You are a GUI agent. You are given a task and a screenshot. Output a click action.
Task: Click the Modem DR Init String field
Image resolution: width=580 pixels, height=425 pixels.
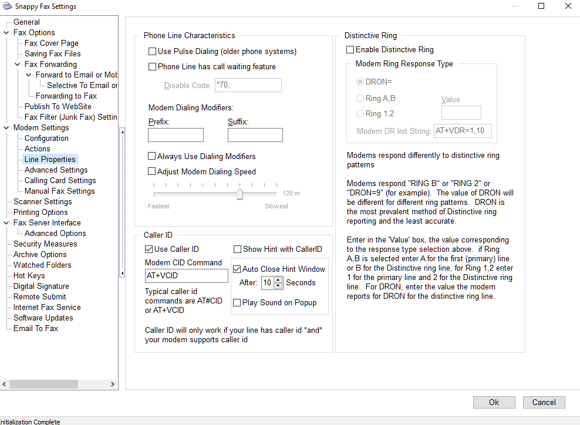click(x=463, y=130)
